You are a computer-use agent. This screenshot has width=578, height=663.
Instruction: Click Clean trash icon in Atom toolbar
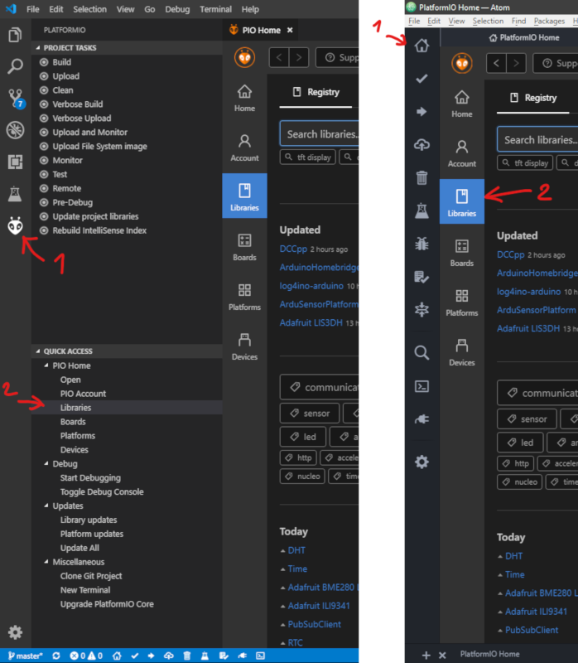click(x=421, y=177)
